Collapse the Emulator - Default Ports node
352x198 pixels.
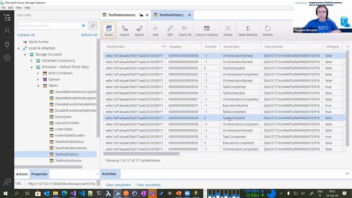(x=32, y=67)
